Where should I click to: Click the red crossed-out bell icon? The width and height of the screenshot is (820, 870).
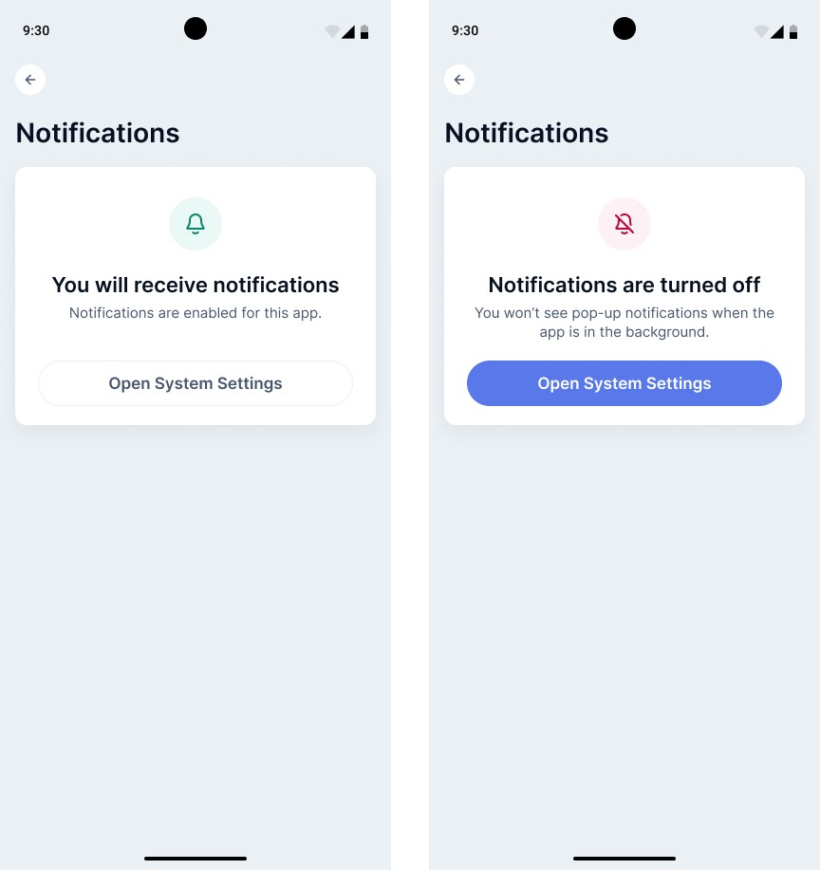pos(624,224)
